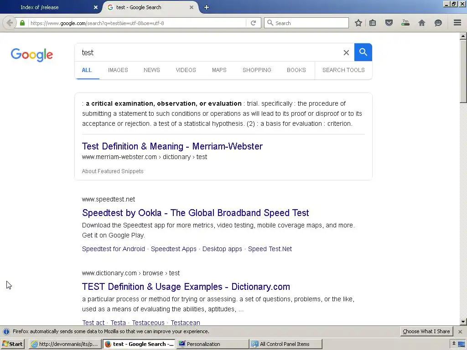Screen dimensions: 467x350
Task: Select the IMAGES search tab
Action: pyautogui.click(x=118, y=70)
